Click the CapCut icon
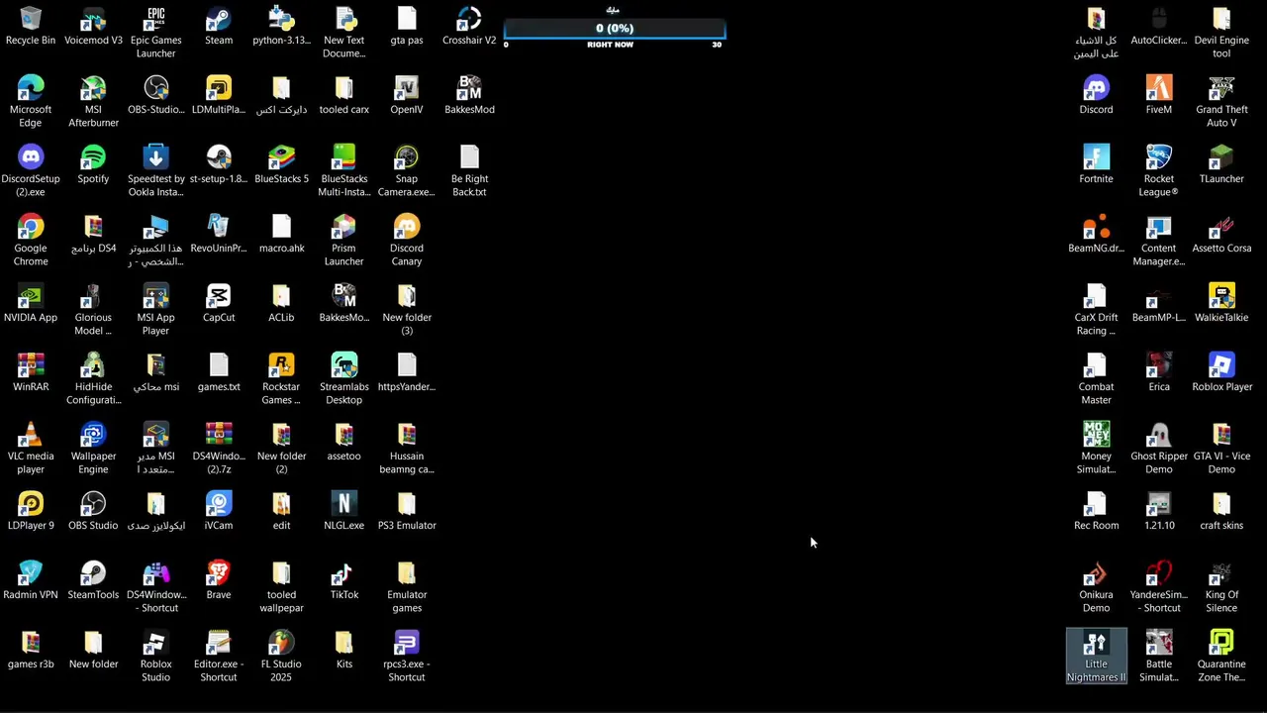The image size is (1267, 713). click(219, 304)
